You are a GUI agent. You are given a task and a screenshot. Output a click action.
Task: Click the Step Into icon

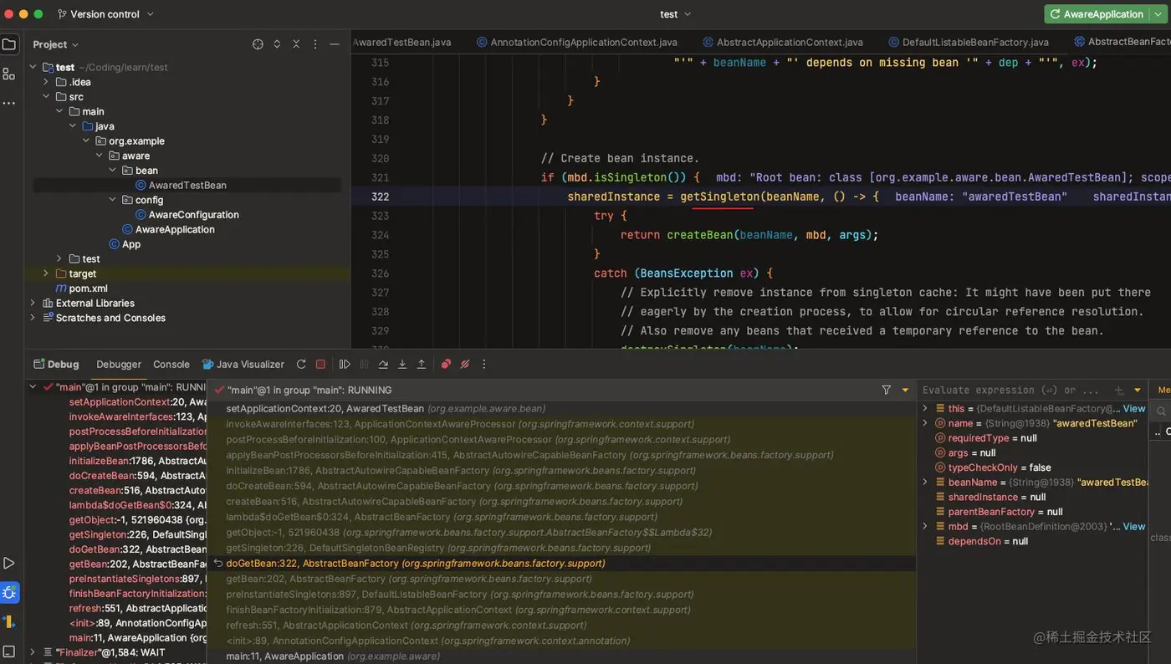coord(402,364)
